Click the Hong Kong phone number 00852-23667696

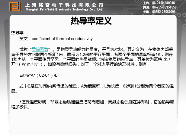click(x=164, y=12)
